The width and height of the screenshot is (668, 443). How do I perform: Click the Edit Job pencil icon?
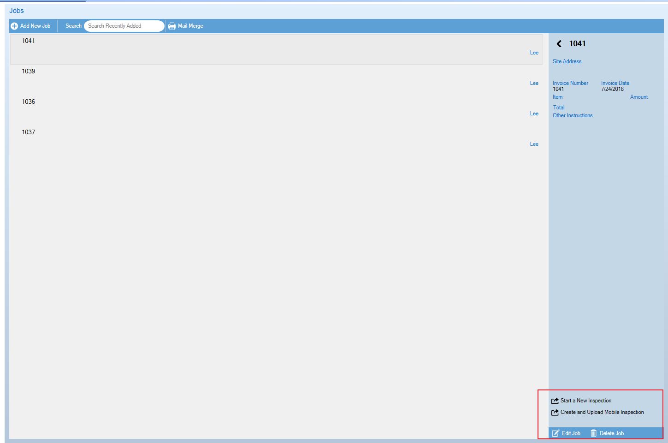coord(556,433)
